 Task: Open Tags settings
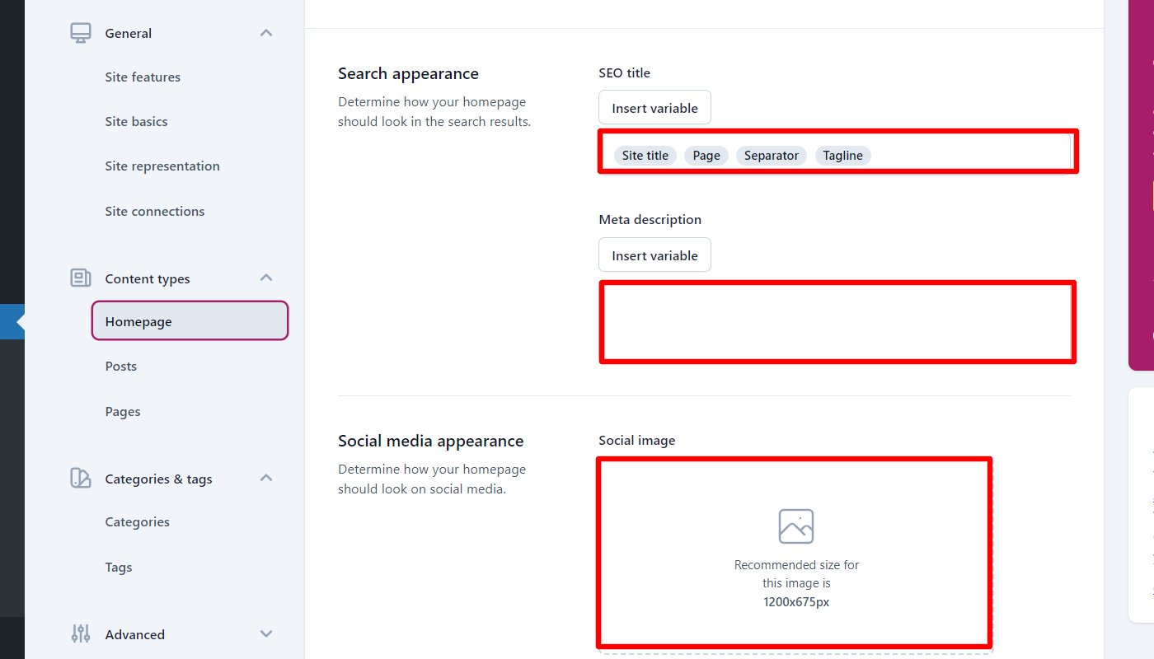(x=118, y=567)
